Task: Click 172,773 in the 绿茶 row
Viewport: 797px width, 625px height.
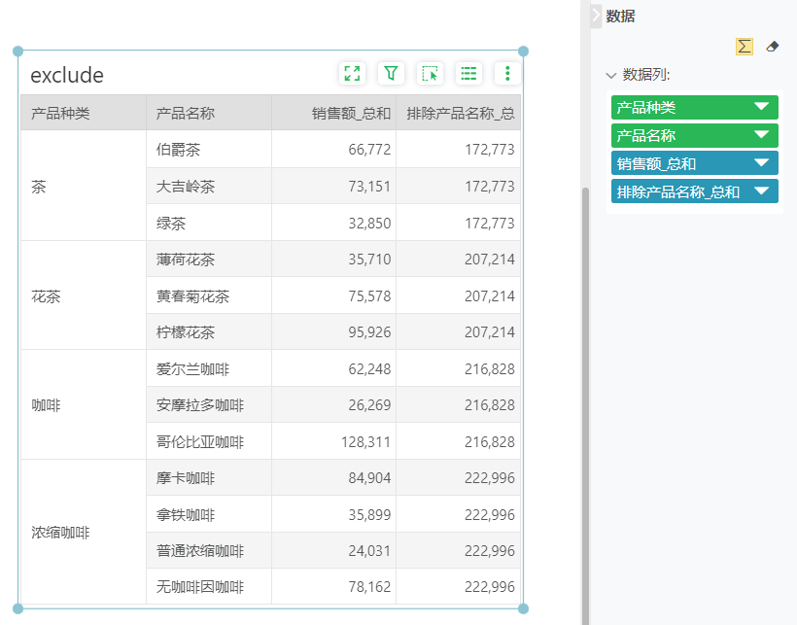Action: (490, 223)
